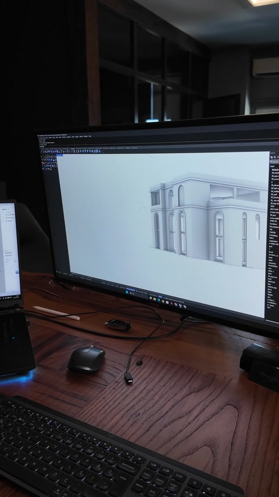Open File Explorer from the taskbar

(x=155, y=299)
